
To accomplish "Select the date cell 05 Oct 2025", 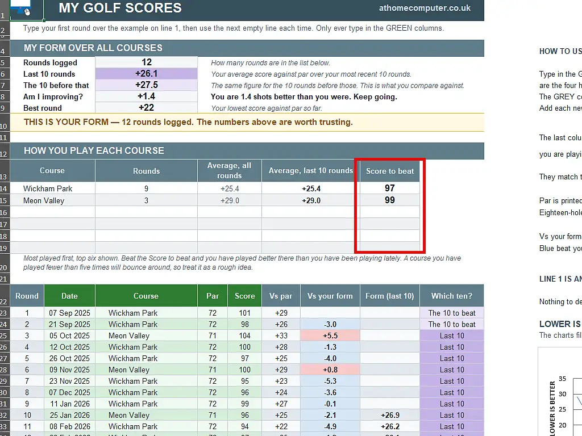I will [x=69, y=336].
